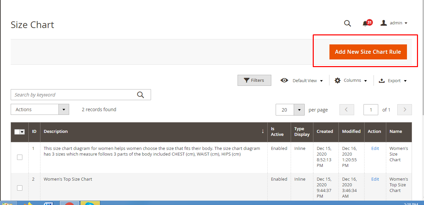This screenshot has height=205, width=424.
Task: Open the per page count dropdown
Action: (x=299, y=110)
